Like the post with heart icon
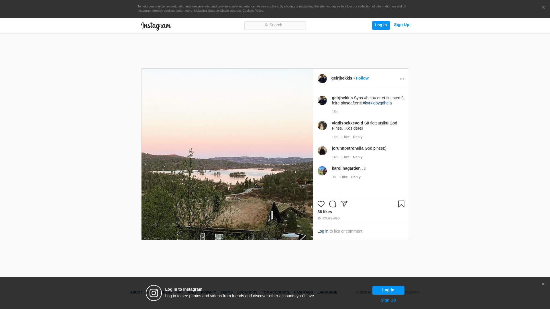The width and height of the screenshot is (550, 309). [x=321, y=204]
